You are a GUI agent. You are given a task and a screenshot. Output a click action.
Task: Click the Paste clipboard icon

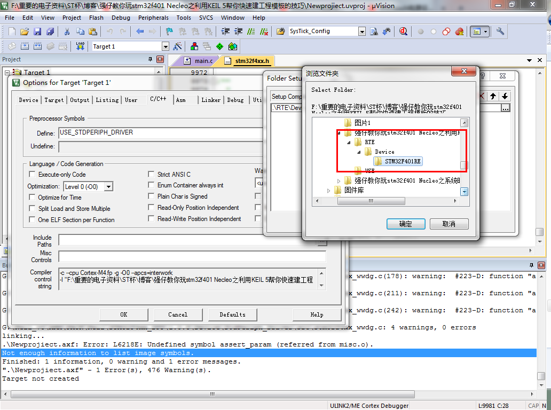coord(93,31)
